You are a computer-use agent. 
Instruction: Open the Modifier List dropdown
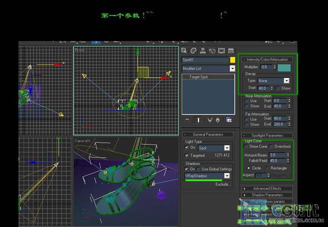click(x=233, y=68)
